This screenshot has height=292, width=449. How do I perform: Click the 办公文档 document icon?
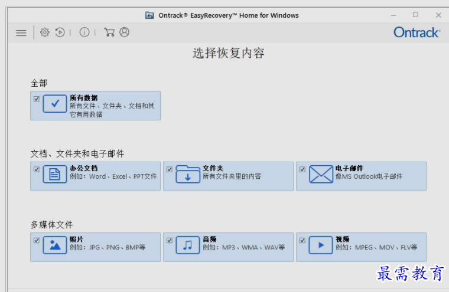pos(55,174)
